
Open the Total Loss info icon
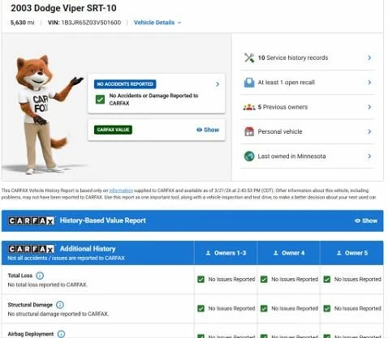click(40, 276)
